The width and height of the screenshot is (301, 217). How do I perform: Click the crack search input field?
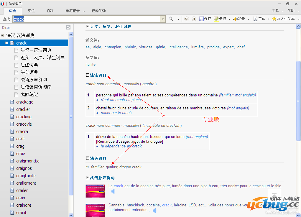88,19
